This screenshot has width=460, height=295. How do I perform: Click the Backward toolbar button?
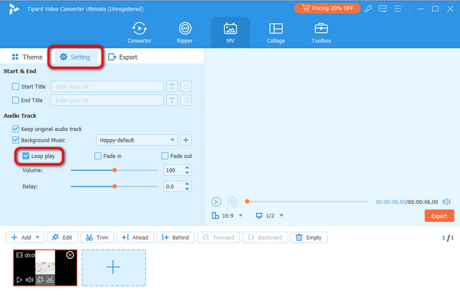(265, 238)
